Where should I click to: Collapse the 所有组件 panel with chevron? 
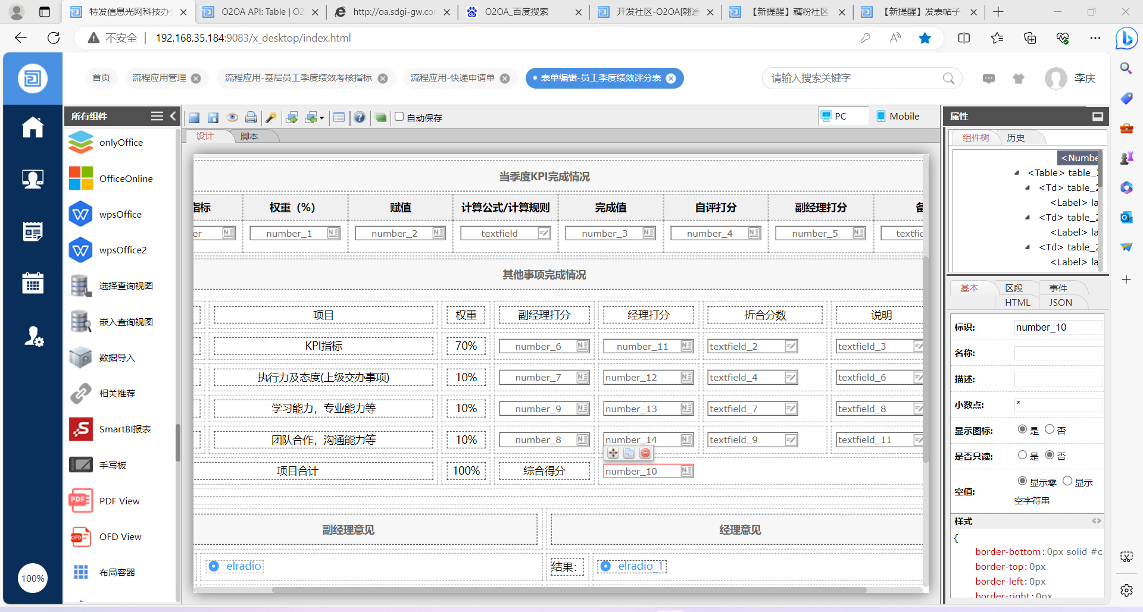coord(173,116)
